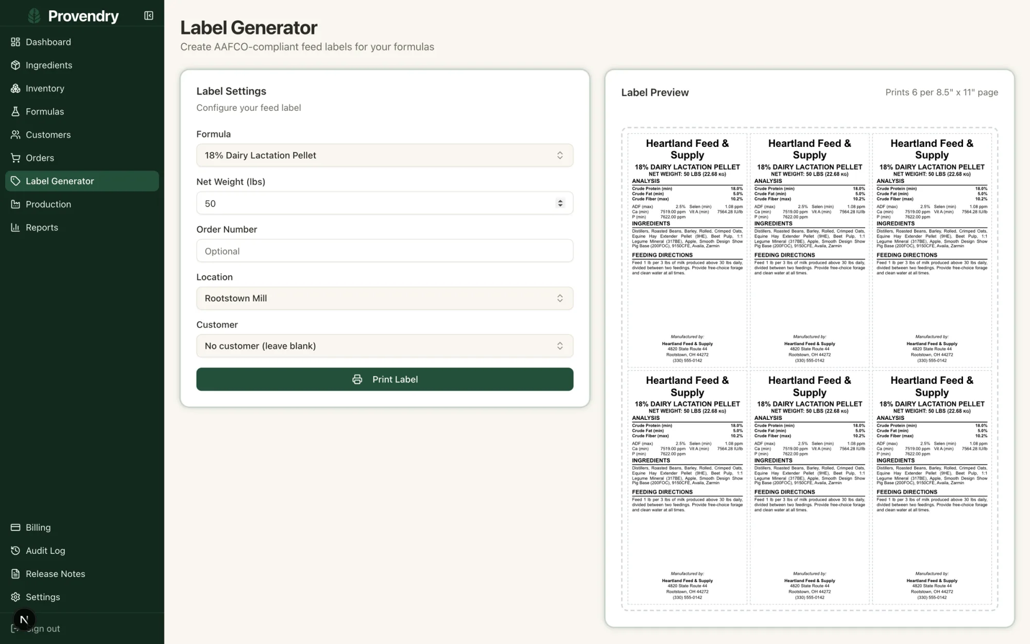
Task: Go to the Ingredients section
Action: coord(82,65)
